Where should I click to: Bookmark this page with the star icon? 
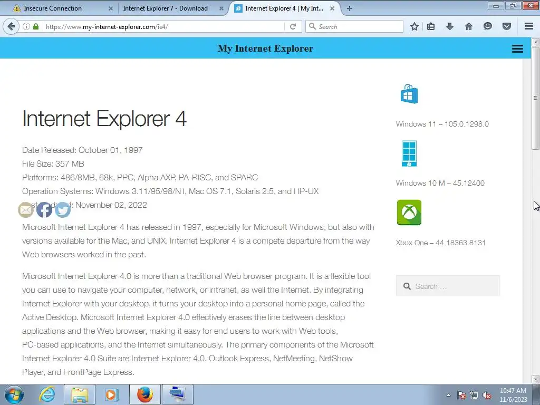[x=414, y=26]
